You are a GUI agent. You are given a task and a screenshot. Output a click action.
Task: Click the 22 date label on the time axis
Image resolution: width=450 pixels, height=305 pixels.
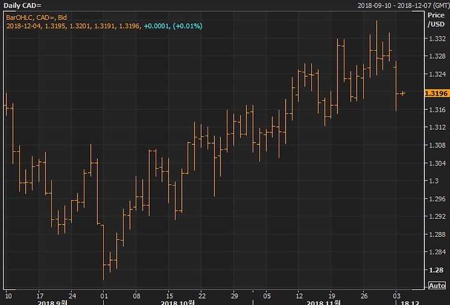click(x=202, y=296)
